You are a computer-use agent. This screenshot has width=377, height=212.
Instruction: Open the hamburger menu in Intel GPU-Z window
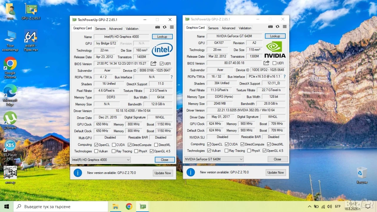pyautogui.click(x=172, y=27)
